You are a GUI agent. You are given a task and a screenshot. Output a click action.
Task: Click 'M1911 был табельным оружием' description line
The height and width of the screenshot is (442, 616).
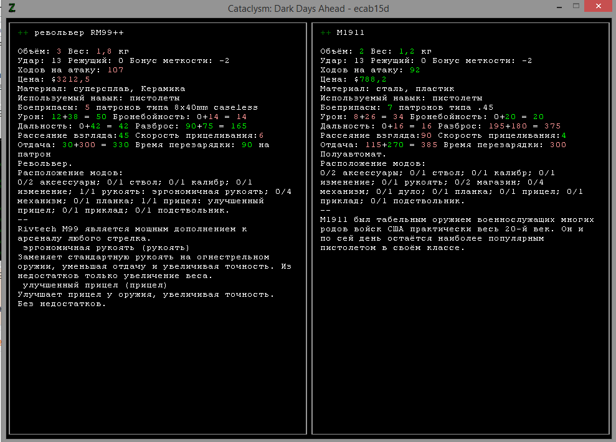coord(457,220)
